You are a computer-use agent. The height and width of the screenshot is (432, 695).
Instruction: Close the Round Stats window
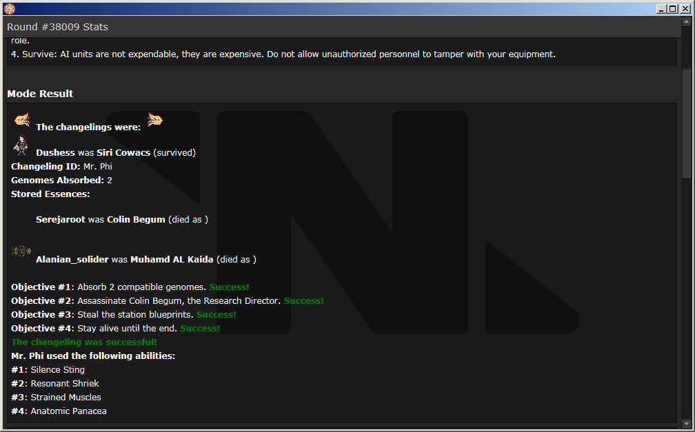(x=685, y=9)
